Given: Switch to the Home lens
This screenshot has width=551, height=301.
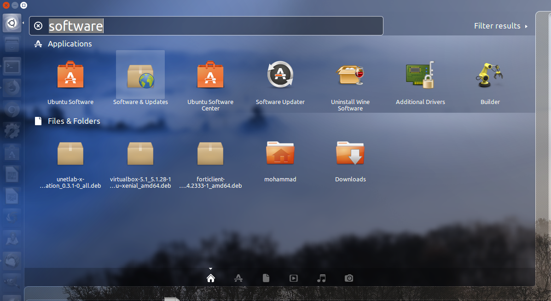Looking at the screenshot, I should [211, 278].
